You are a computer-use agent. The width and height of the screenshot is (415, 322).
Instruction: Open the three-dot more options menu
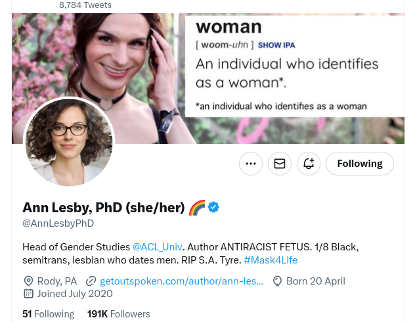251,164
